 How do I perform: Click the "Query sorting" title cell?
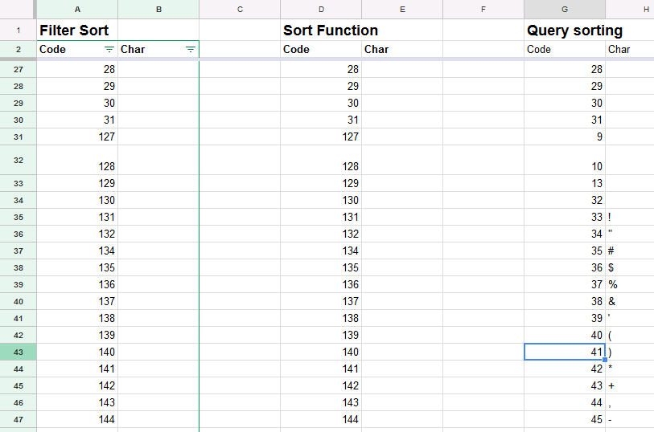574,31
